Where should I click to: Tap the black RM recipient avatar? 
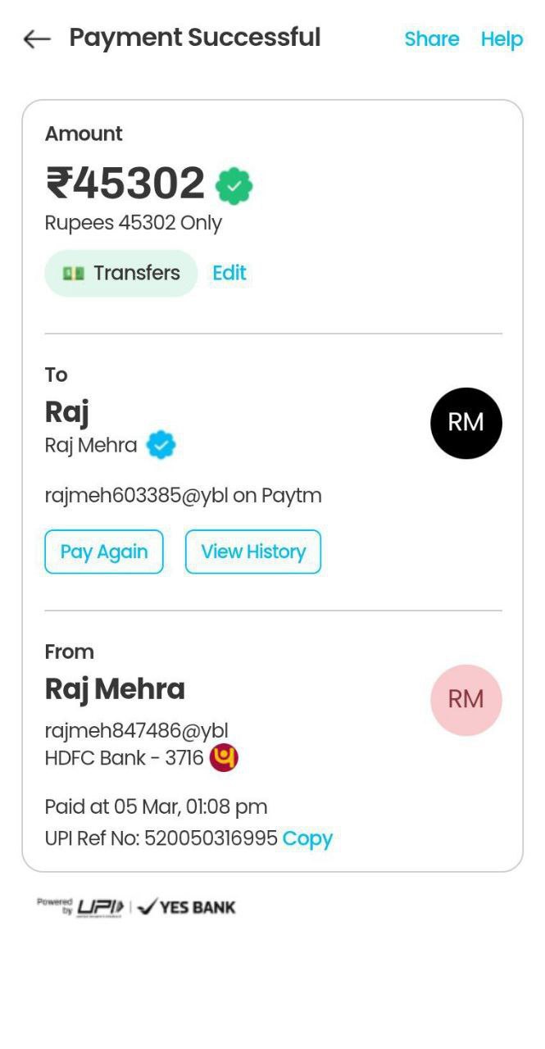(466, 423)
